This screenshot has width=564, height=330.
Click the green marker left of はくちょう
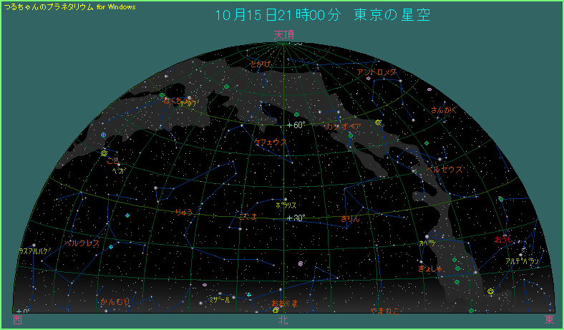pyautogui.click(x=162, y=95)
